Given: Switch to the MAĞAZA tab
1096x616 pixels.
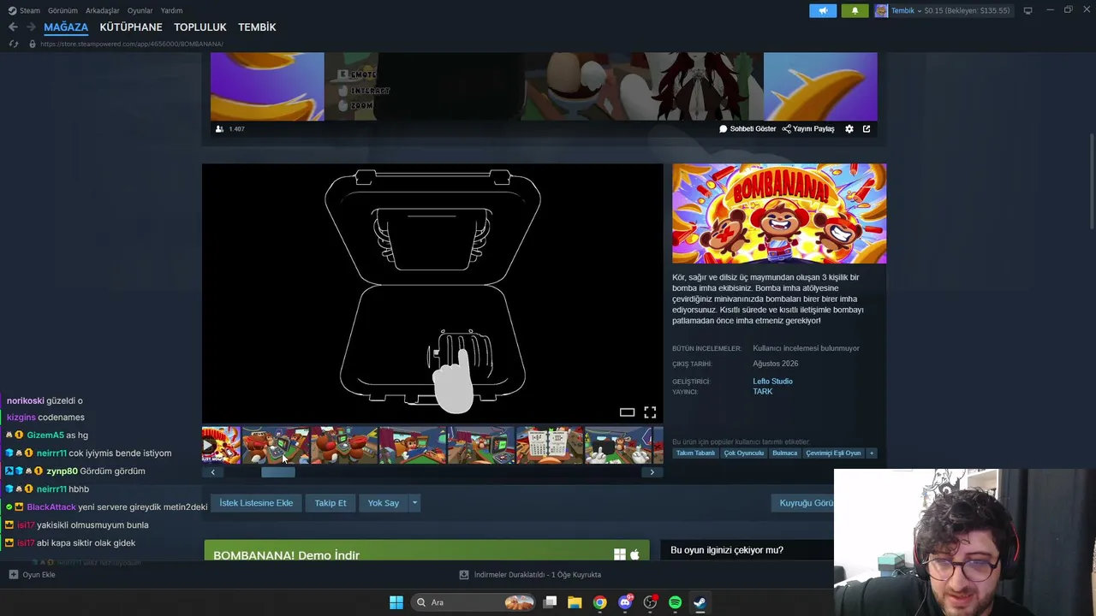Looking at the screenshot, I should click(66, 27).
